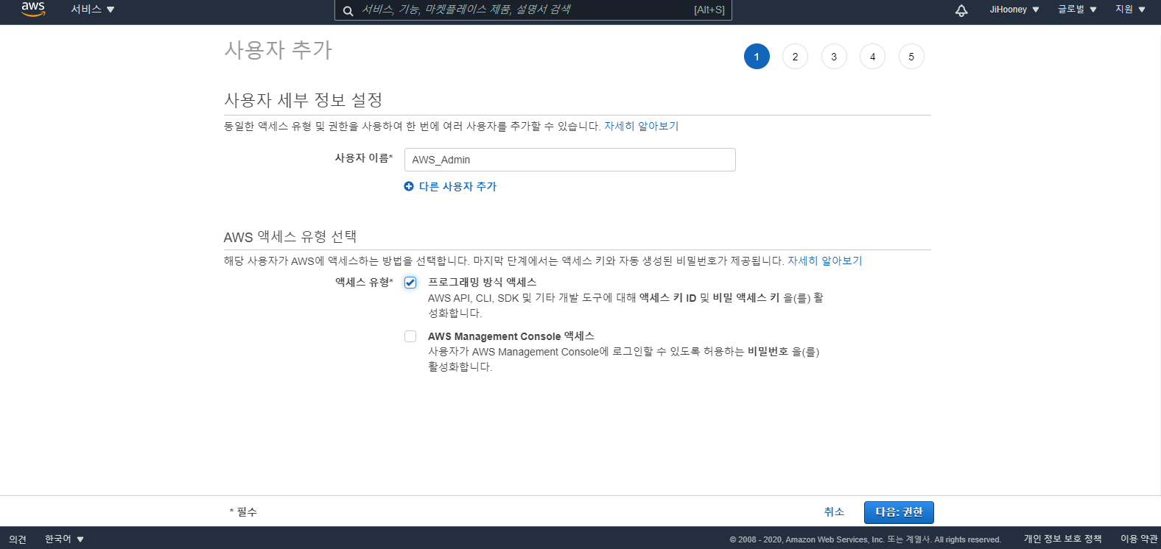Check AWS Management Console 액세스 checkbox
This screenshot has width=1161, height=549.
(x=410, y=336)
